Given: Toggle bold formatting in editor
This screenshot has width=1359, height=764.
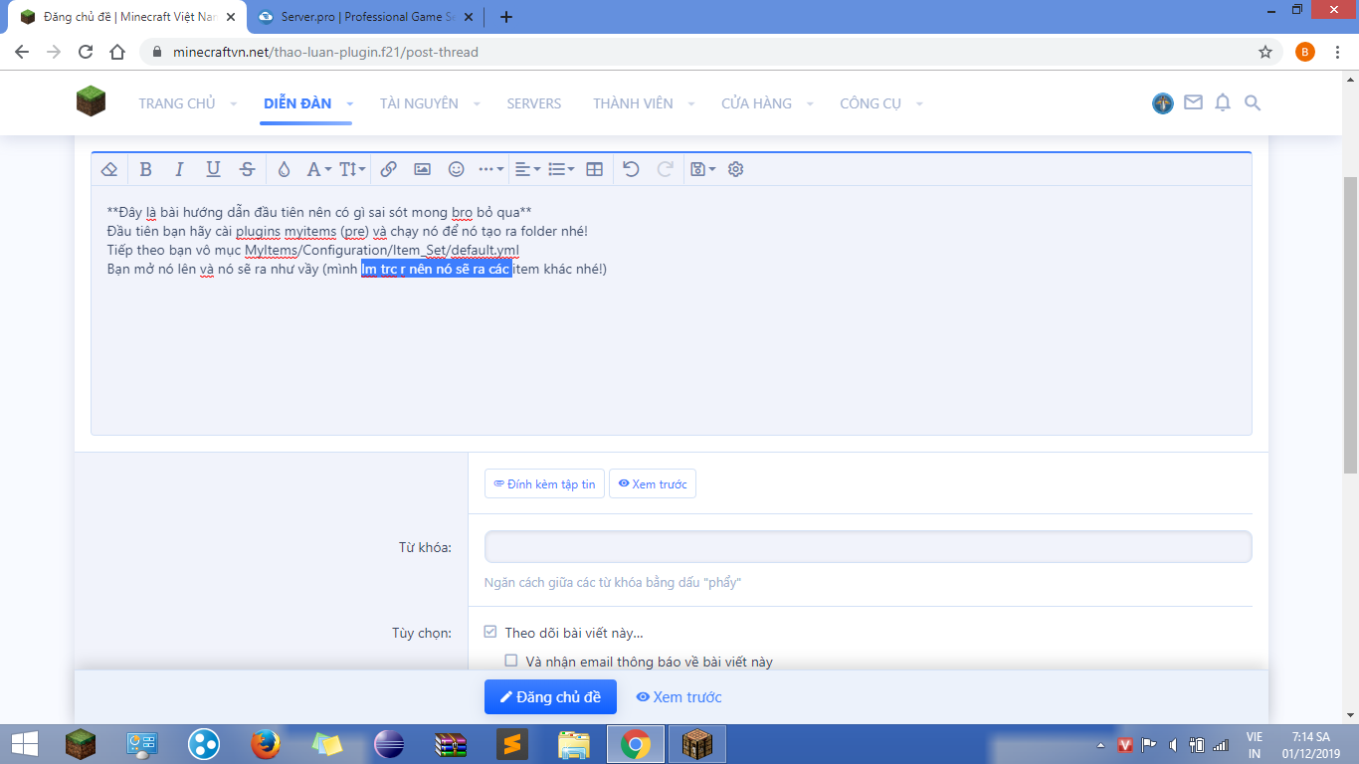Looking at the screenshot, I should pyautogui.click(x=145, y=169).
